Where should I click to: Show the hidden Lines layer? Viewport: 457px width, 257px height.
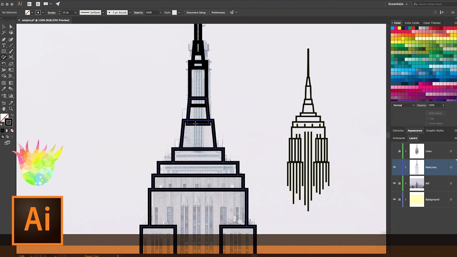click(394, 151)
